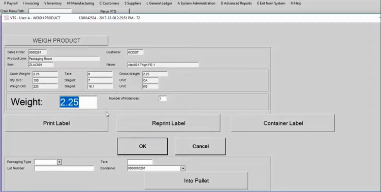Click the Rerun VTS button
This screenshot has height=192, width=381.
tap(108, 11)
